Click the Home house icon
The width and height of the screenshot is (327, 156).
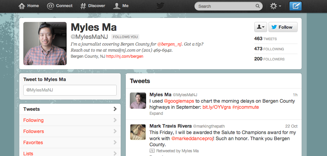[x=22, y=6]
